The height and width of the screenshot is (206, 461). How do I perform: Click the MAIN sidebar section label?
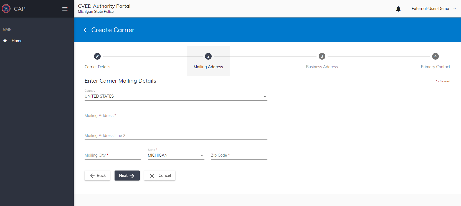pos(7,29)
